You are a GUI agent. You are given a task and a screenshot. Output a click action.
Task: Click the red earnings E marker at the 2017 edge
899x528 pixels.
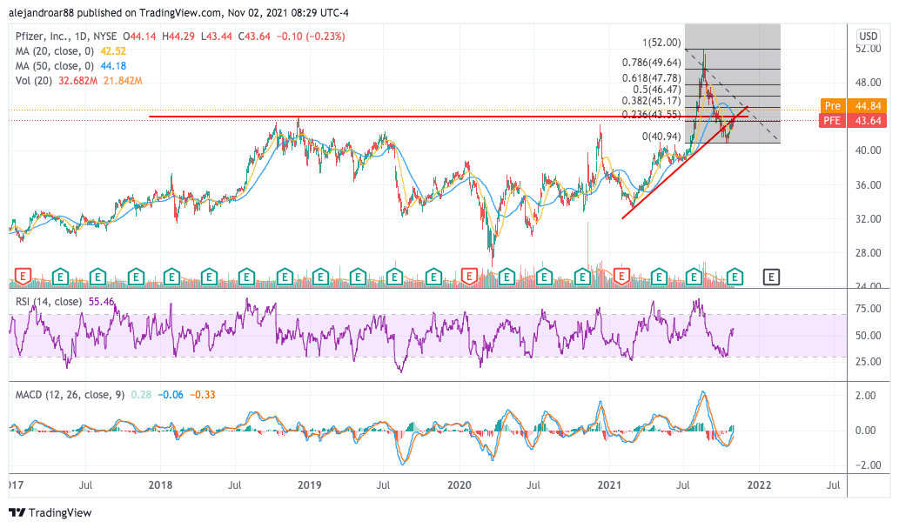[x=23, y=277]
